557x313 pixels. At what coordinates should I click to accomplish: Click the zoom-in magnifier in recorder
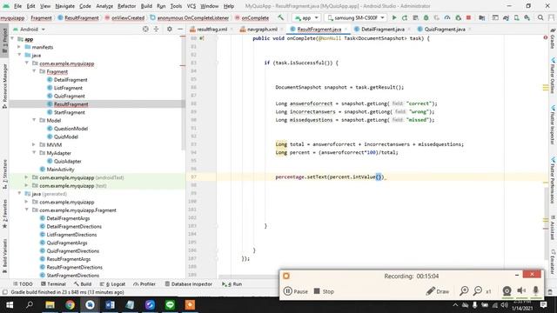(x=464, y=291)
